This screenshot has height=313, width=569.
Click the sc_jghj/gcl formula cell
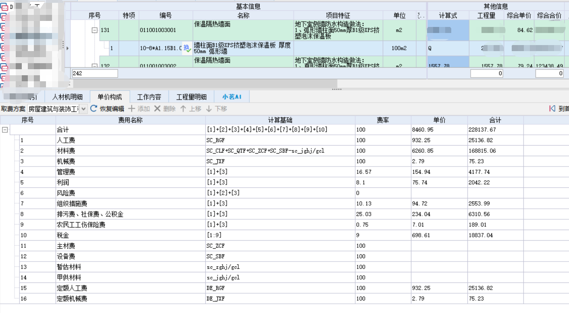pos(280,277)
